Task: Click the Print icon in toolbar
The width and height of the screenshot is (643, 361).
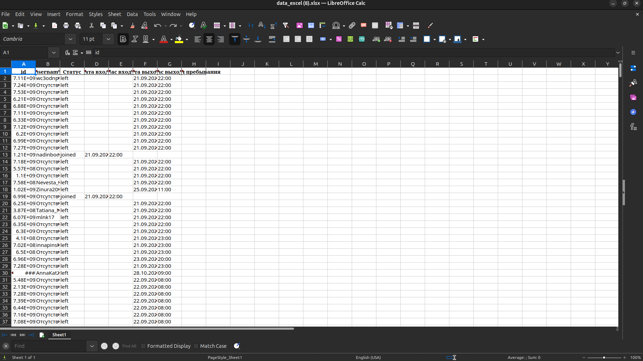Action: click(66, 25)
